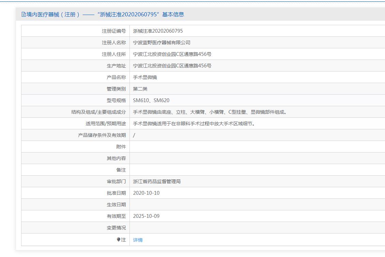Click management category value 第二类
This screenshot has width=385, height=257.
click(140, 89)
